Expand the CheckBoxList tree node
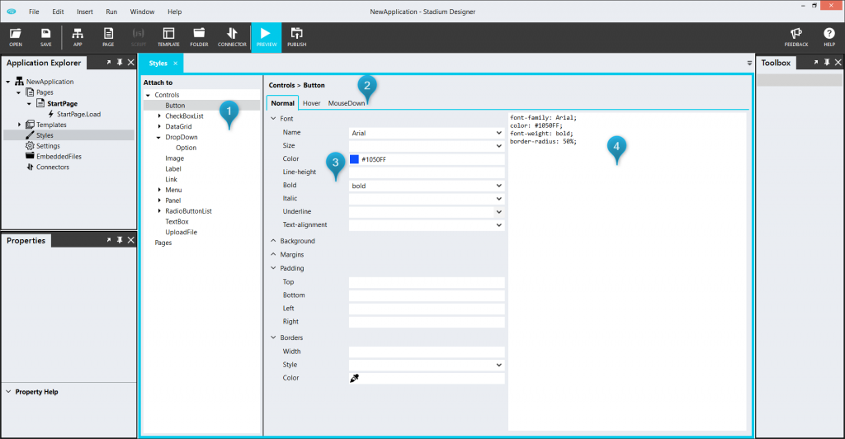This screenshot has height=439, width=845. tap(158, 116)
